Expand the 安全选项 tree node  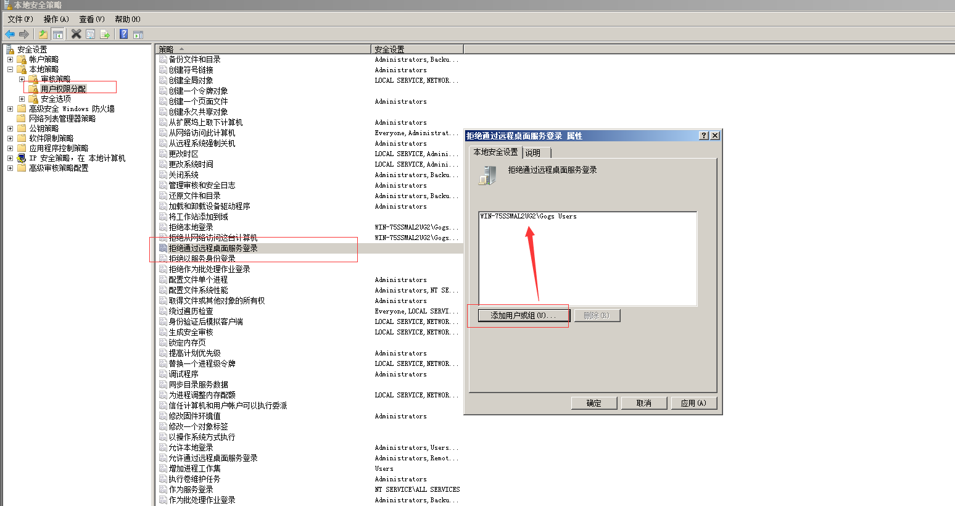click(x=22, y=98)
